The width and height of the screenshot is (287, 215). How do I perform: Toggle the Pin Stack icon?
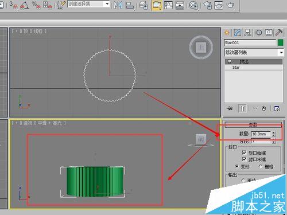click(230, 108)
